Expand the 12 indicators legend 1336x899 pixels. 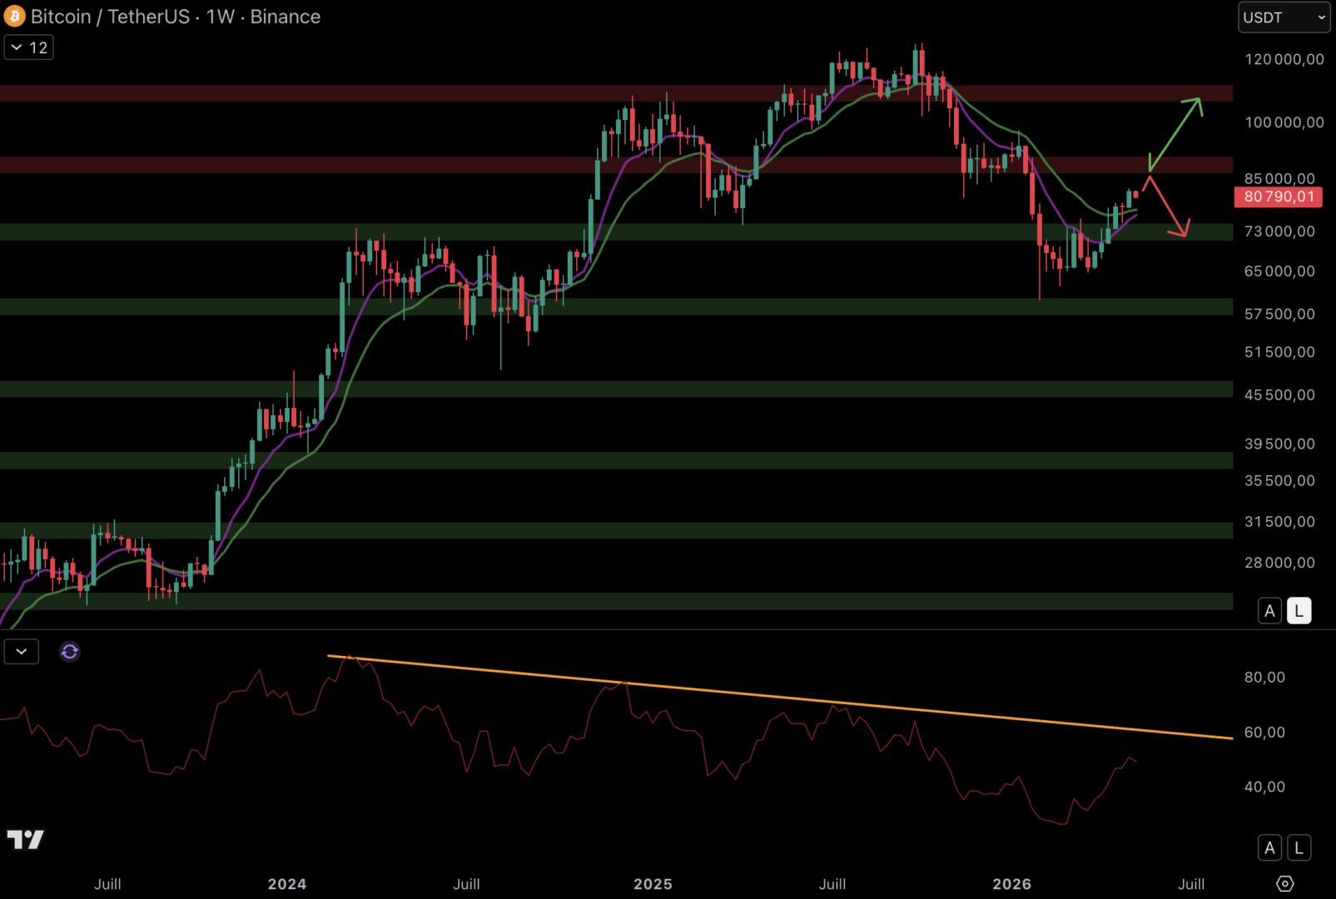pos(29,47)
